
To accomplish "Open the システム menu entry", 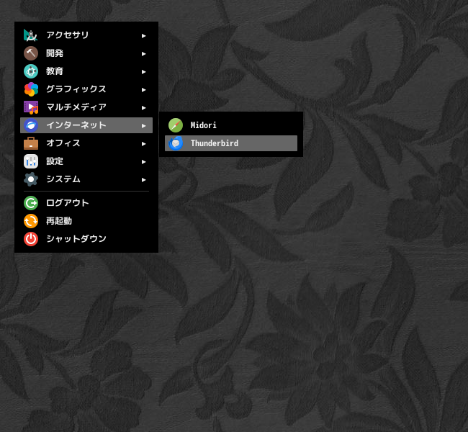I will [86, 179].
